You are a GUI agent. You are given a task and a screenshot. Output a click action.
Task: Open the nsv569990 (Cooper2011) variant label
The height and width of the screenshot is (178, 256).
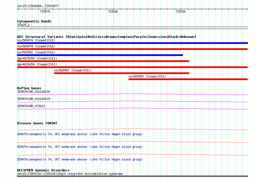click(147, 76)
